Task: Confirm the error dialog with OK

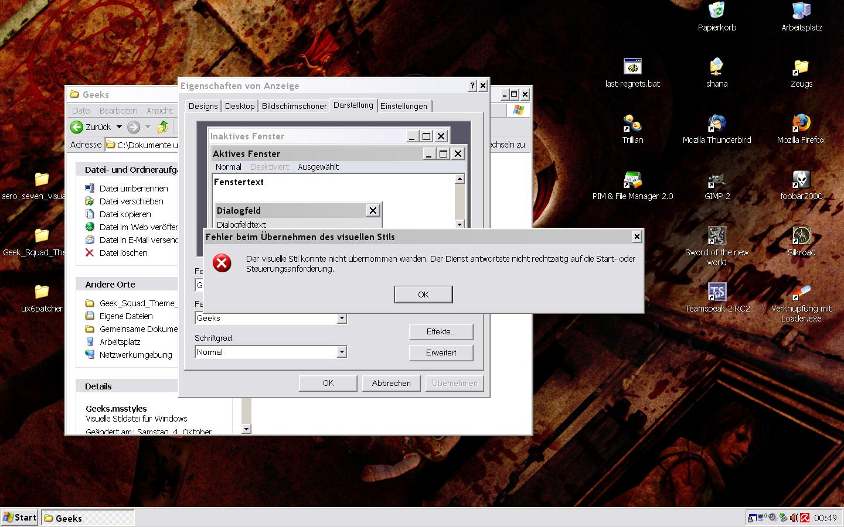Action: click(x=423, y=295)
